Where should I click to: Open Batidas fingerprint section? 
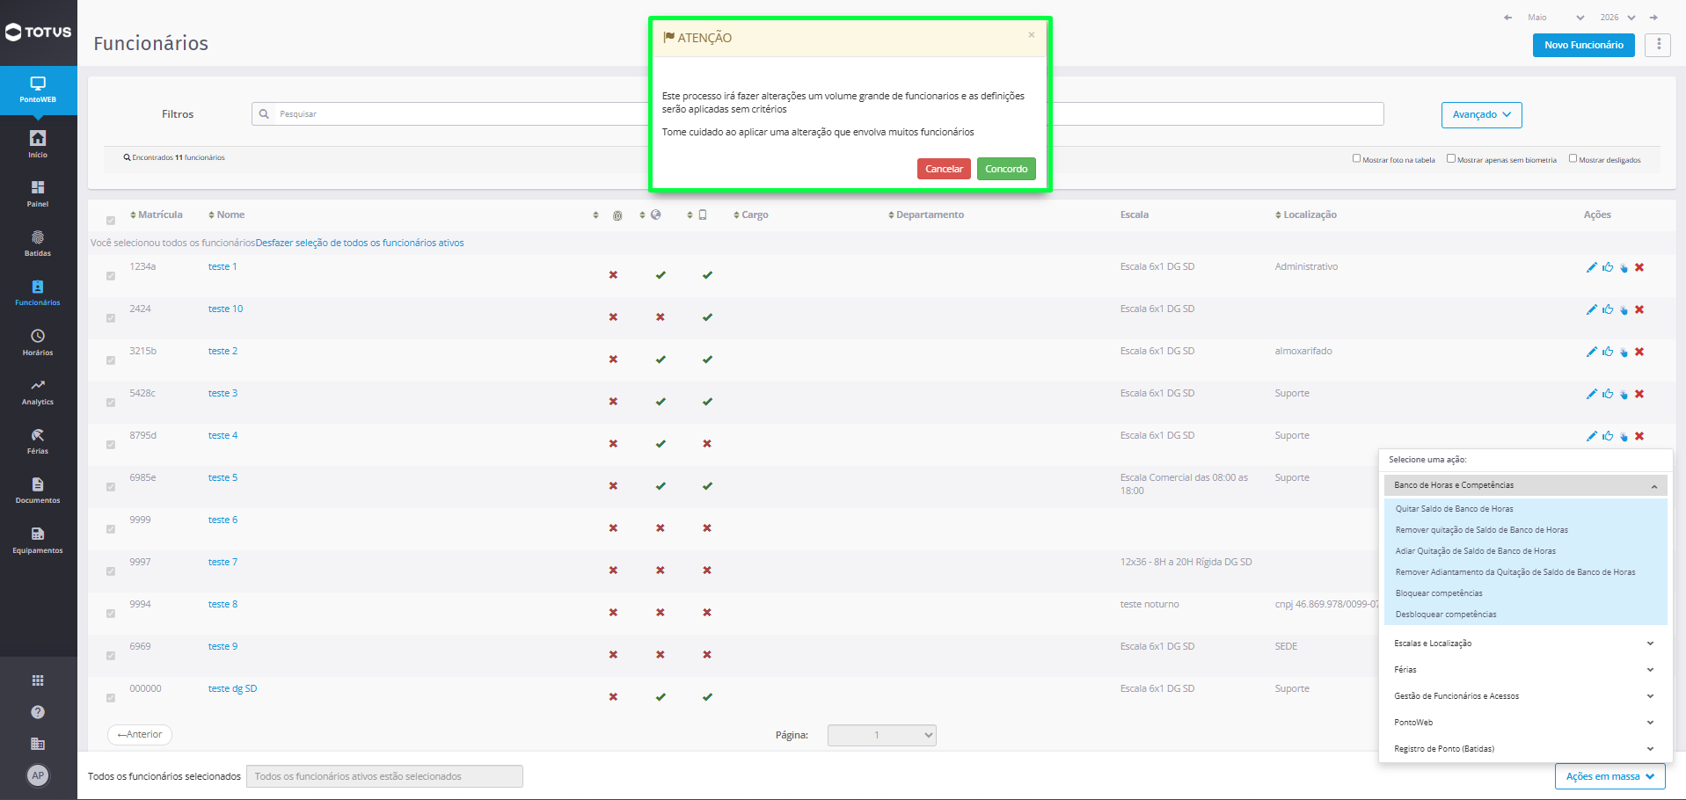coord(38,243)
